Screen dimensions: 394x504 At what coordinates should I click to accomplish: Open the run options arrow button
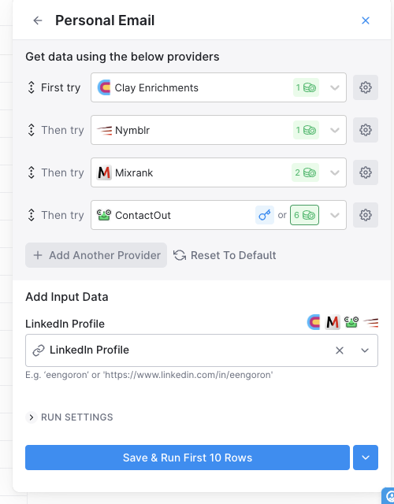366,458
